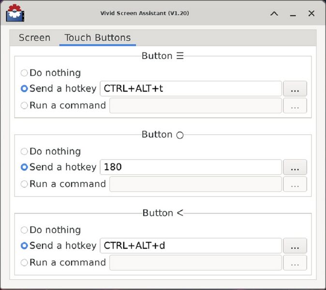Select the Touch Buttons tab
The width and height of the screenshot is (326, 290).
[x=97, y=38]
